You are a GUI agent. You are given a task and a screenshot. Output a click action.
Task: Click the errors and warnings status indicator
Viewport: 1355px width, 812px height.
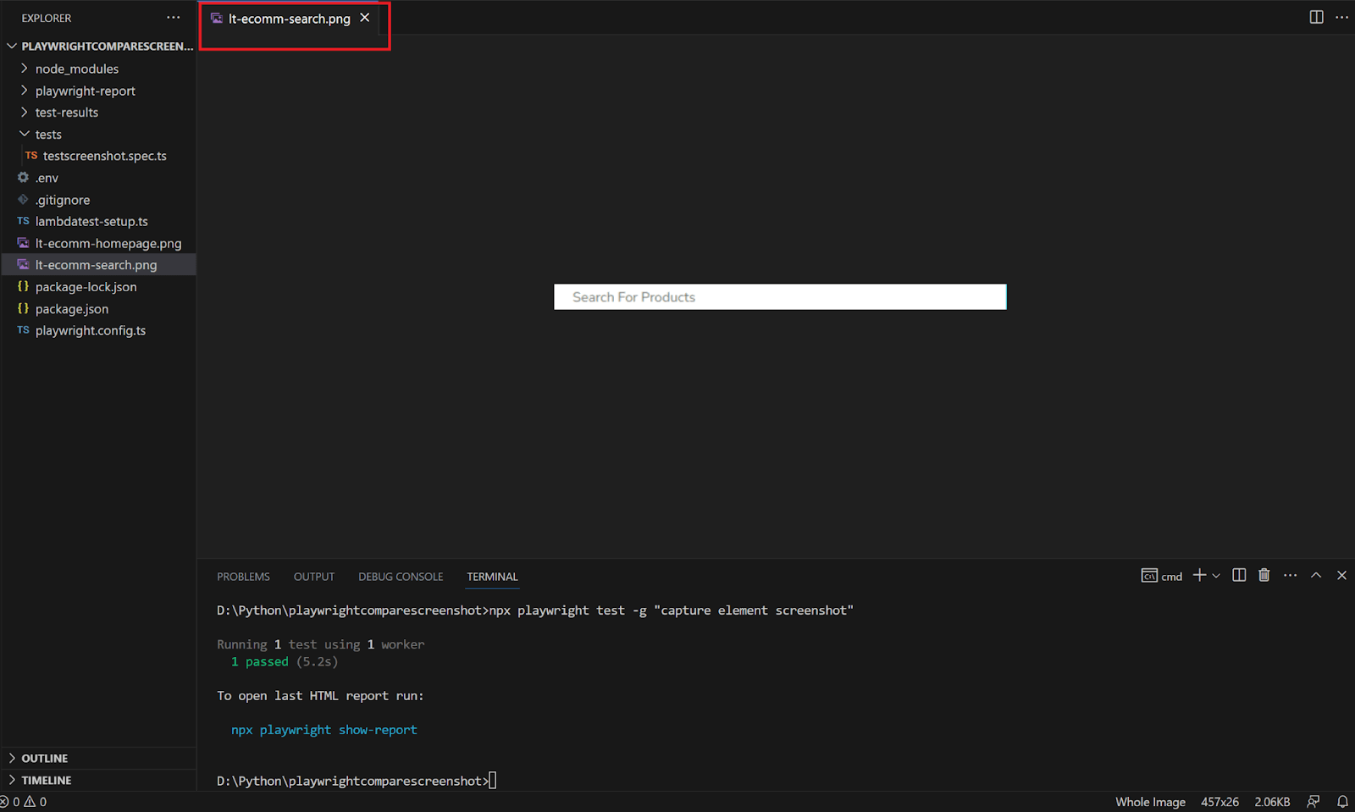point(24,802)
